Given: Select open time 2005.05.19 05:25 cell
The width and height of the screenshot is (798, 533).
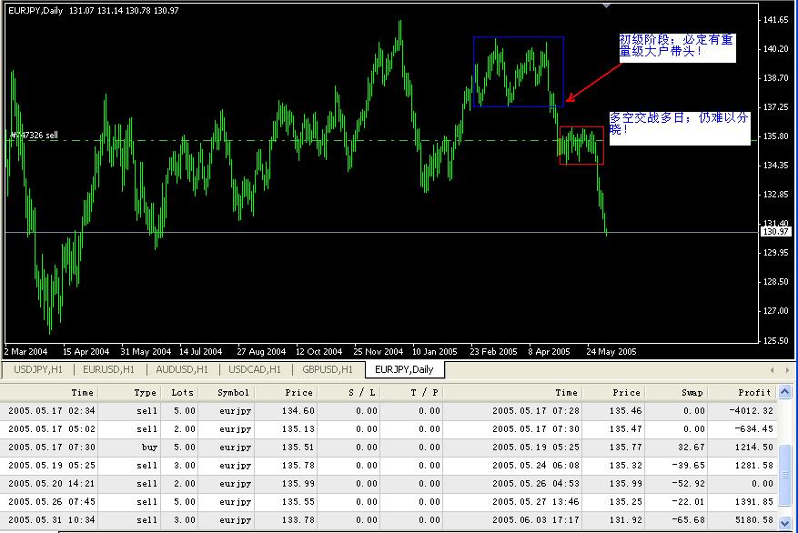Looking at the screenshot, I should [x=52, y=466].
